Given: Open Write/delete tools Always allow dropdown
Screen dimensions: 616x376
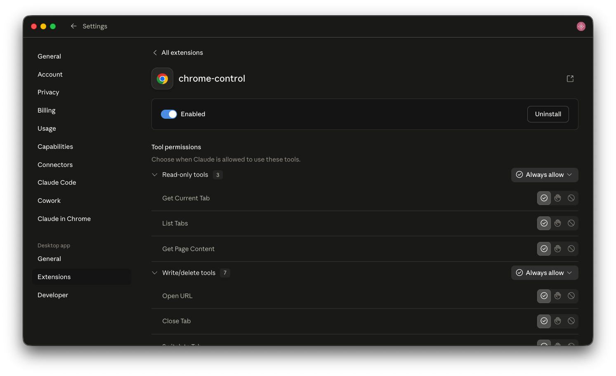Looking at the screenshot, I should (545, 273).
